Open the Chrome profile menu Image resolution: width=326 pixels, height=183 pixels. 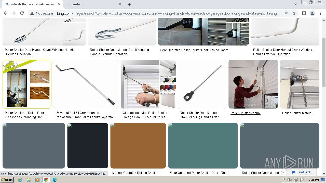[x=312, y=13]
